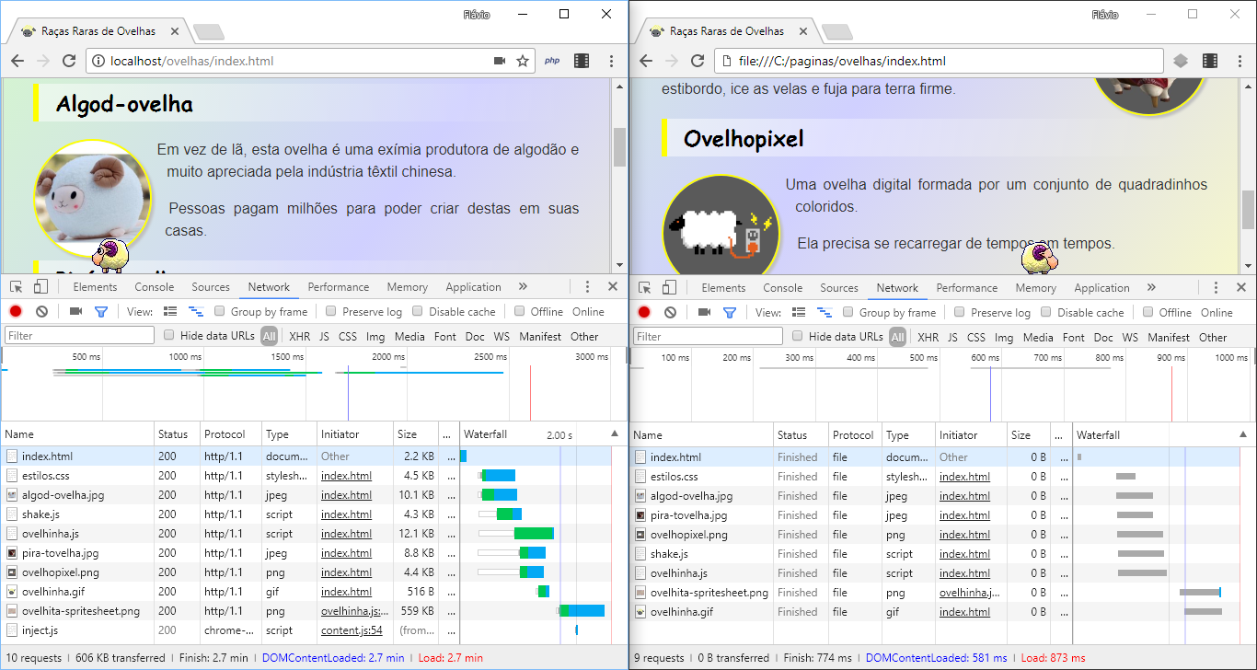Enable Preserve log checkbox in left DevTools
1257x670 pixels.
(331, 312)
